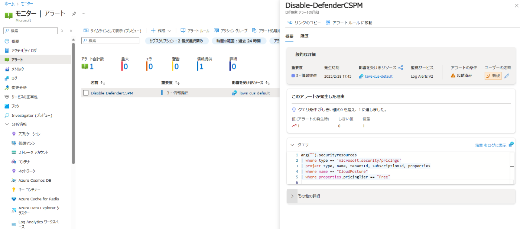Switch to the 履歴 tab
The width and height of the screenshot is (520, 229).
coord(305,36)
